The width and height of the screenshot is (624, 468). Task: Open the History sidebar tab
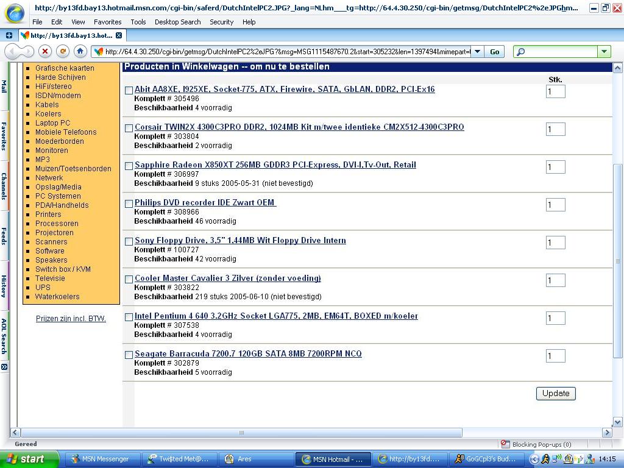coord(4,286)
